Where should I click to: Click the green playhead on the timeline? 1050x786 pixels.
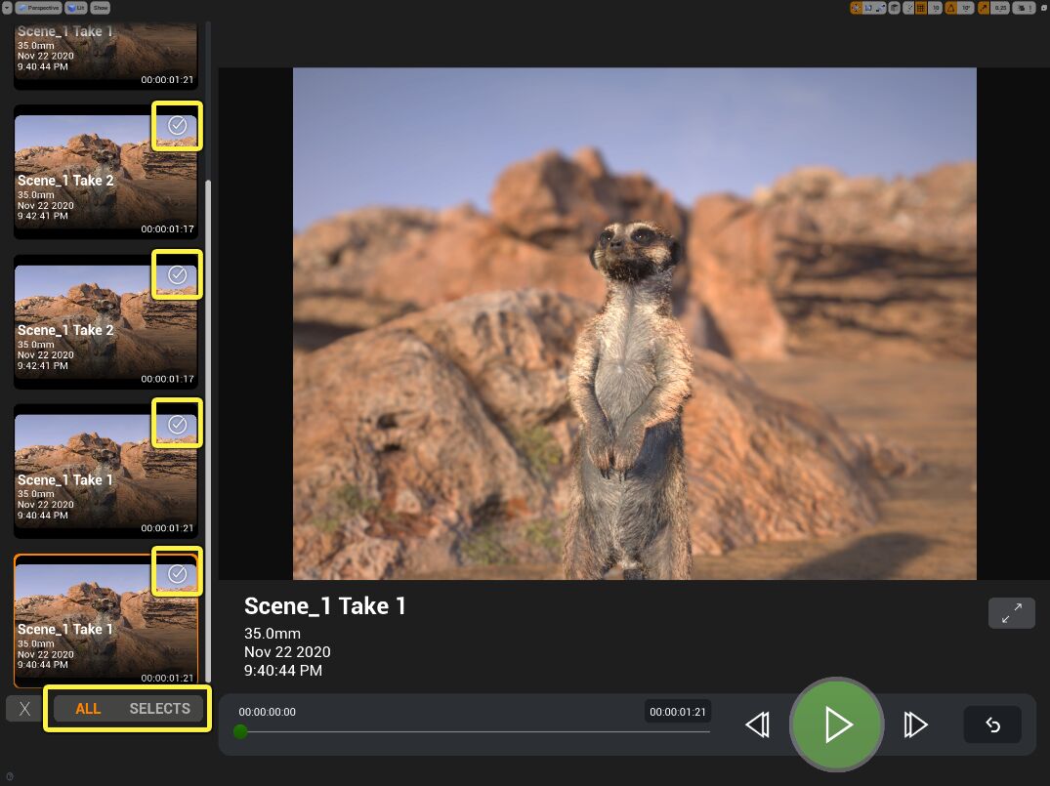point(240,731)
